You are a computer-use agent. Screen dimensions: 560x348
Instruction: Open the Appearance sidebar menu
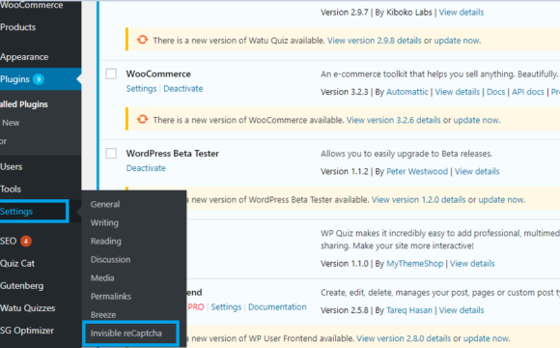pyautogui.click(x=24, y=57)
